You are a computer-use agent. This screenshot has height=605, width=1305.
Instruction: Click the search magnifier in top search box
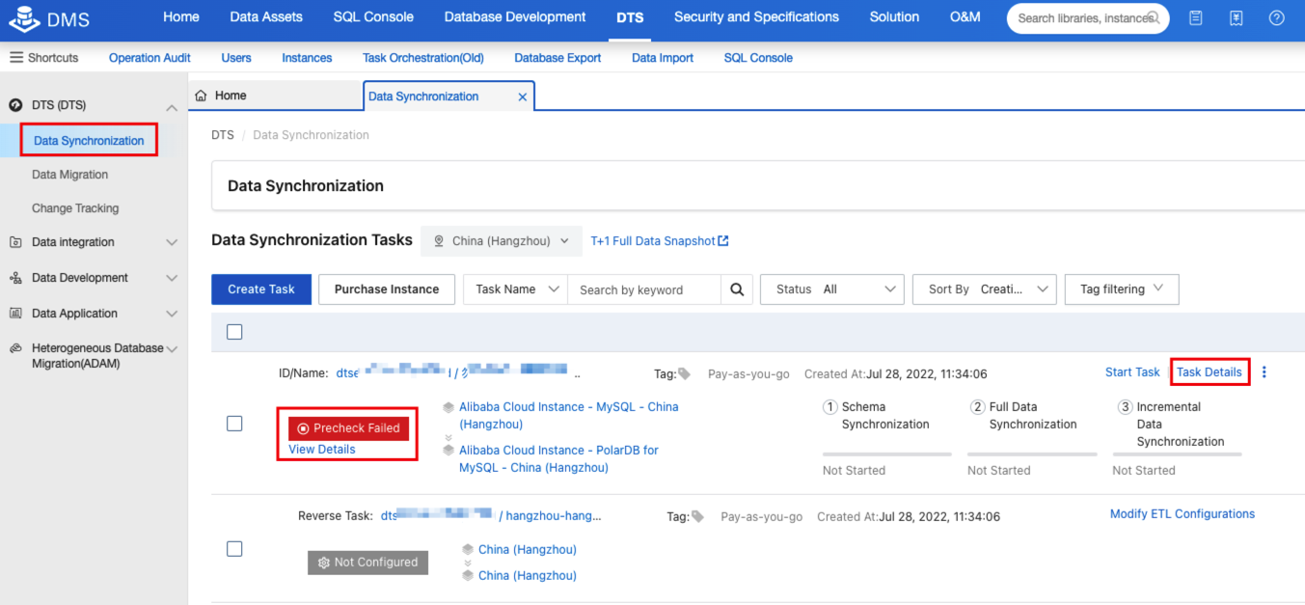click(x=1153, y=18)
